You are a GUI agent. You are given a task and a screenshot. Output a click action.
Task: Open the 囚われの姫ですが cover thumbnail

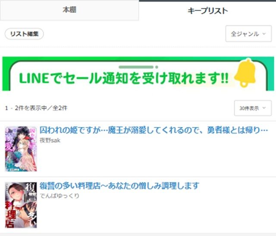point(20,149)
